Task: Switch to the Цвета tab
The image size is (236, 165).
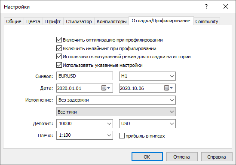Action: (33, 21)
